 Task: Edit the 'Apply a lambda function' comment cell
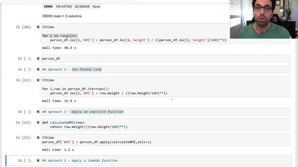point(165,161)
